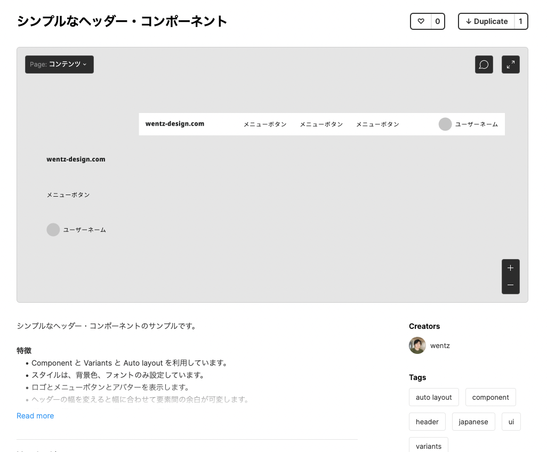This screenshot has height=452, width=547.
Task: Open the variants tag
Action: pos(428,446)
